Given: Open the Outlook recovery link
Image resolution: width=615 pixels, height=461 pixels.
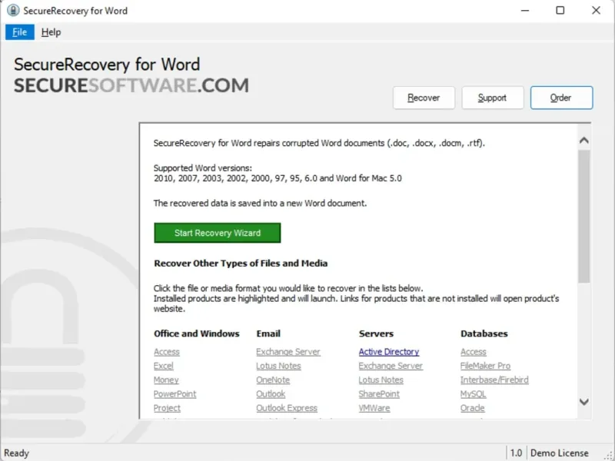Looking at the screenshot, I should [x=271, y=394].
